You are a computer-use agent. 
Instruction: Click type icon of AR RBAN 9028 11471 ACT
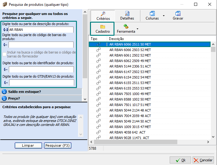98,137
